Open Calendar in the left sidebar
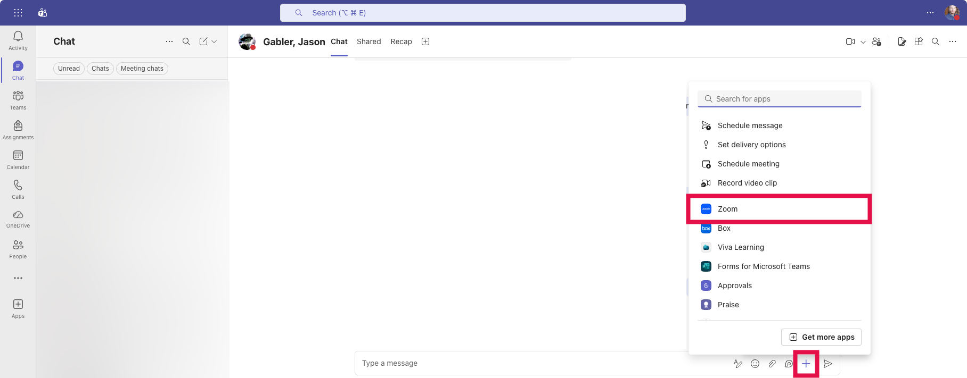967x378 pixels. point(18,159)
